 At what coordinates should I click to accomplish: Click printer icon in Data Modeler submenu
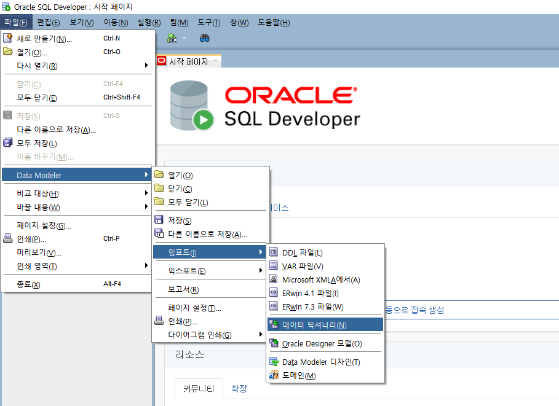tap(159, 321)
